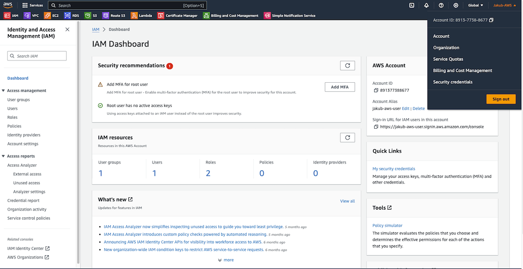Open the Lambda favorite shortcut
Viewport: 523px width, 269px height.
(142, 15)
